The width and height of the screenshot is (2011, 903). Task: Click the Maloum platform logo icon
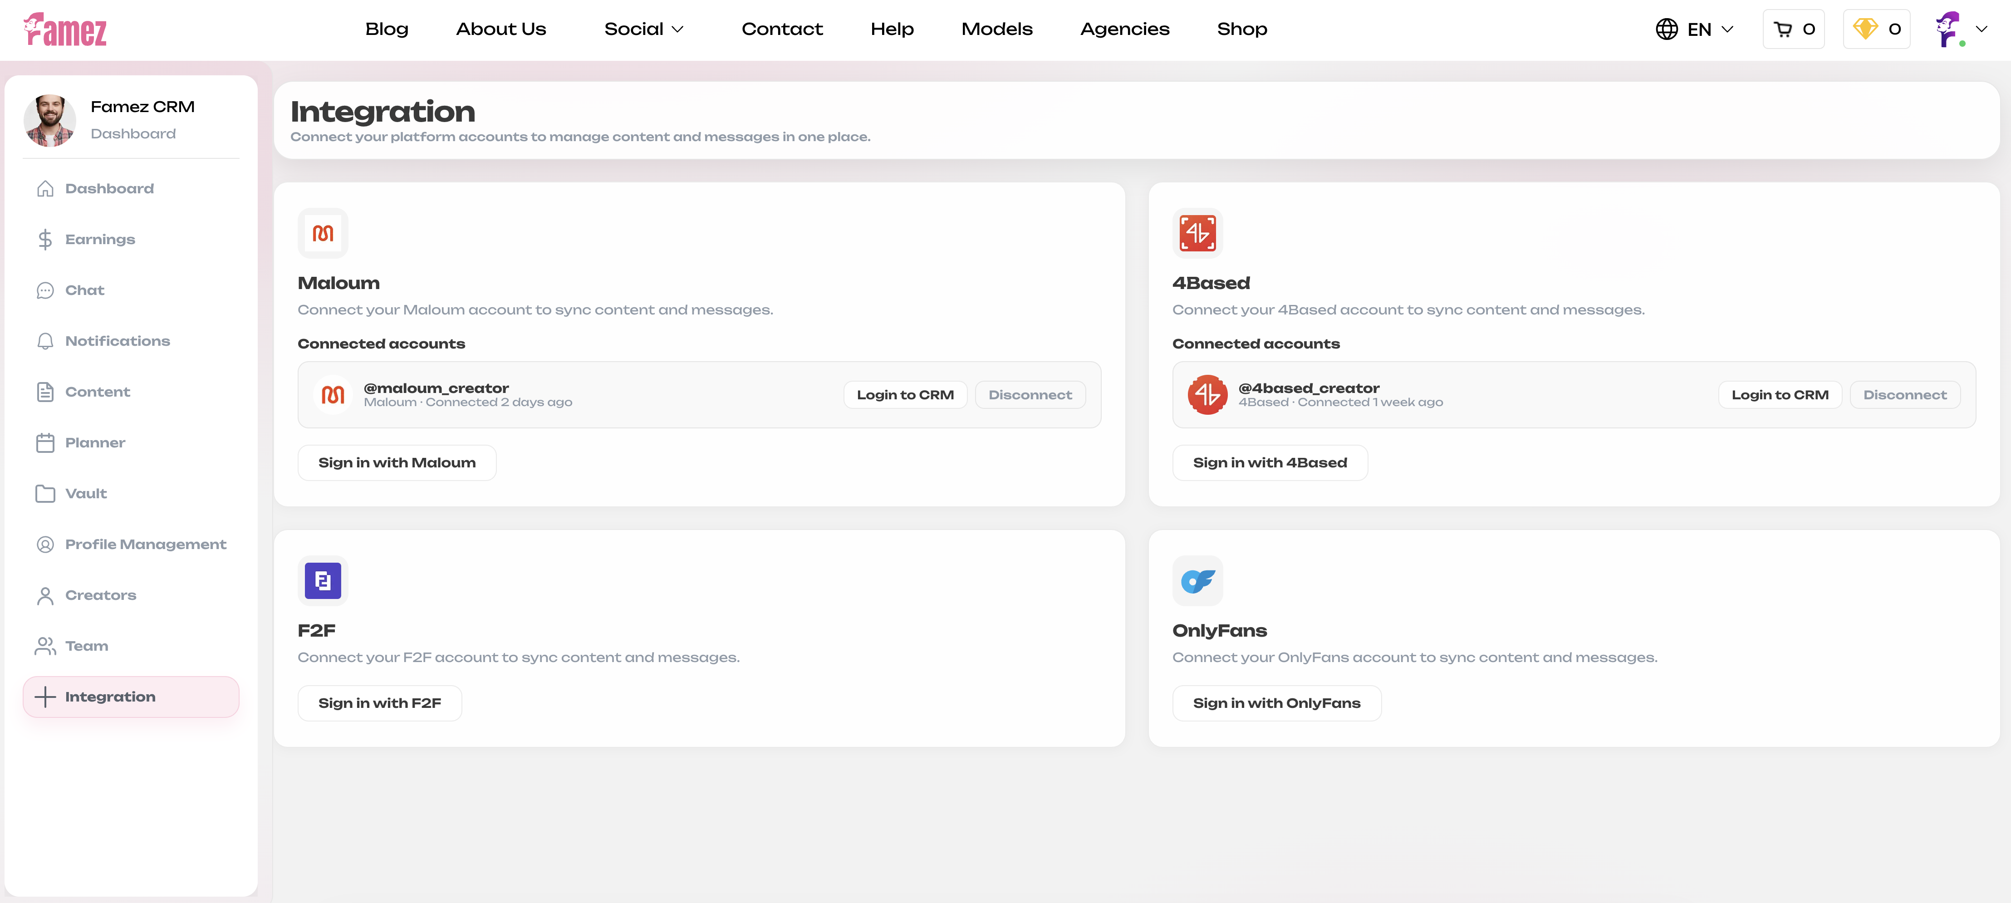coord(323,233)
